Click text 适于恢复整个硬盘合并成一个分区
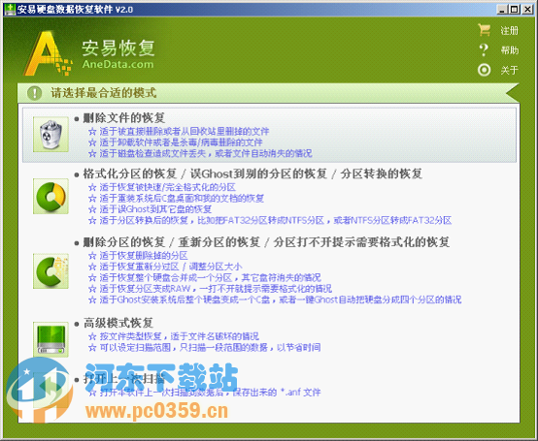 click(166, 277)
